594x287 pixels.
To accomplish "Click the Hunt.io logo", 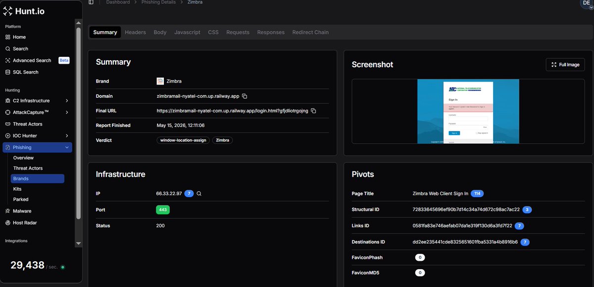I will (x=24, y=11).
